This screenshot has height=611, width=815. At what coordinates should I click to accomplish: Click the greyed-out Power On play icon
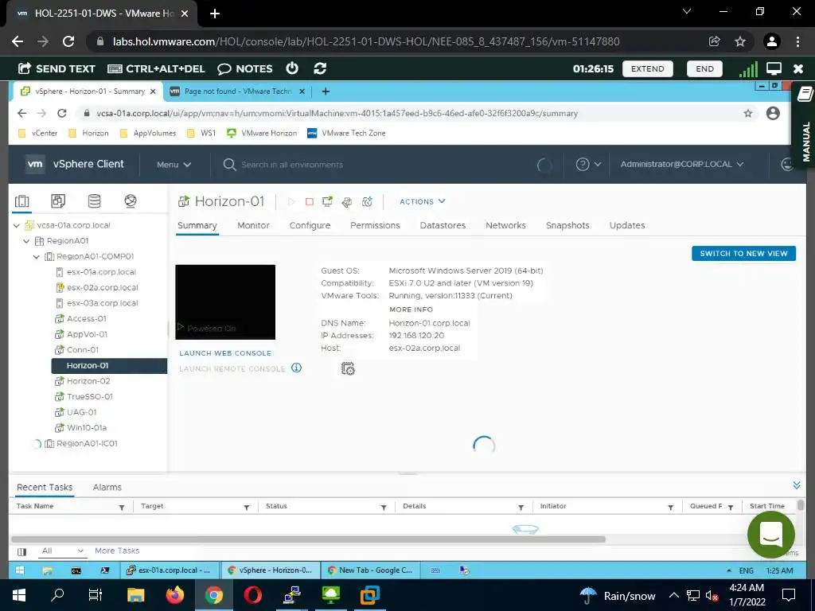click(x=291, y=201)
